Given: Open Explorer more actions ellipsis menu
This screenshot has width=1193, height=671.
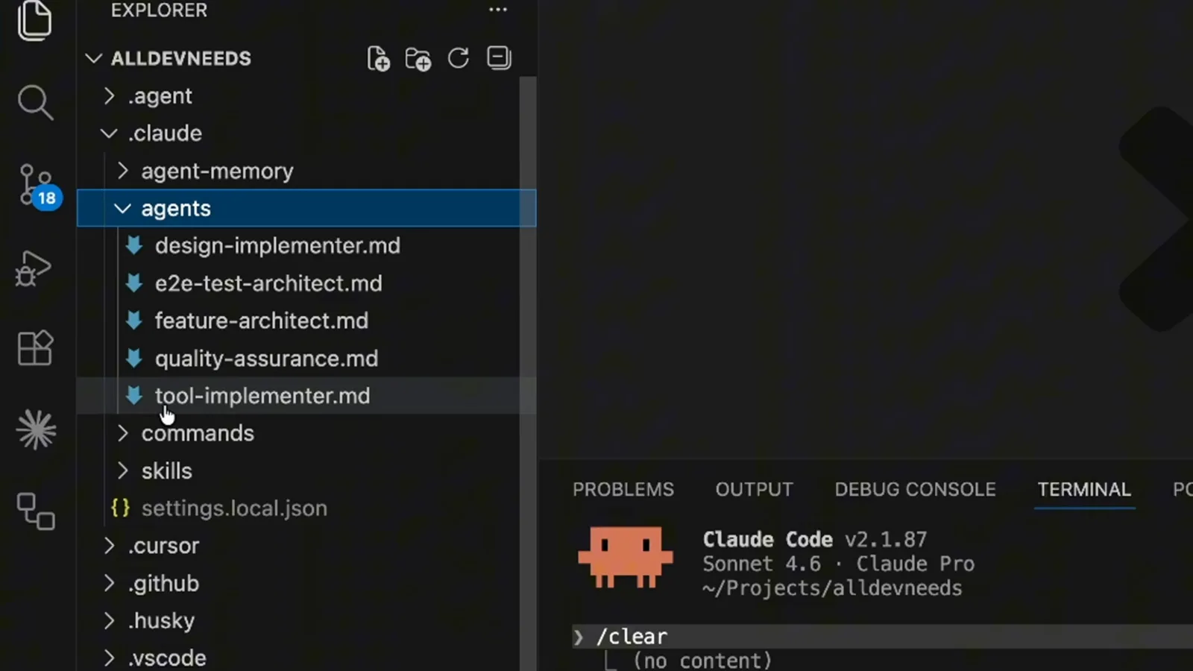Looking at the screenshot, I should (x=498, y=10).
